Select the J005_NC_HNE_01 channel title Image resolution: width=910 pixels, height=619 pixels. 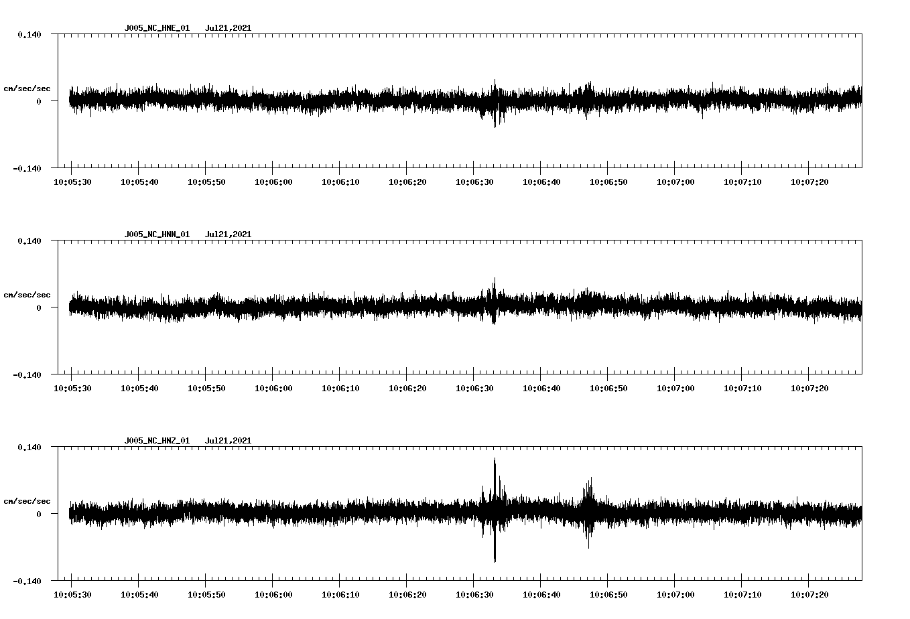[x=156, y=28]
